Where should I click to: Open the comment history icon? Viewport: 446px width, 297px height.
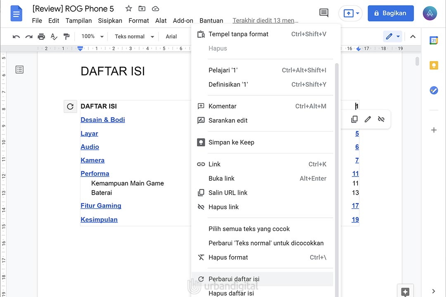(x=324, y=13)
